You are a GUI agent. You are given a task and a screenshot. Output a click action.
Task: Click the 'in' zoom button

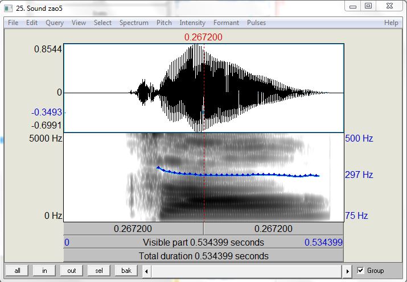[x=44, y=271]
